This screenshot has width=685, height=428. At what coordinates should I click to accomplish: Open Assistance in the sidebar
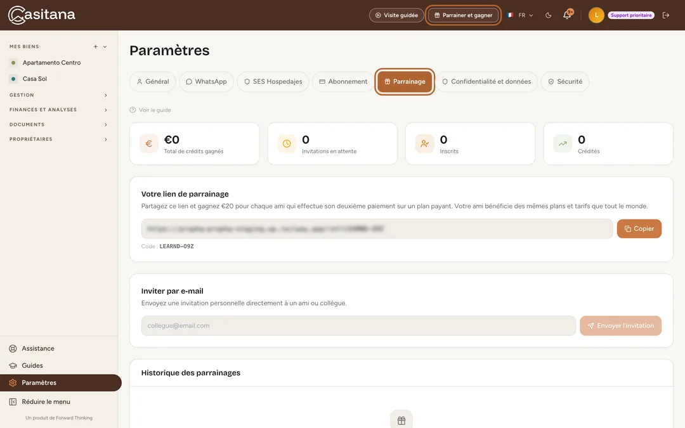(38, 349)
